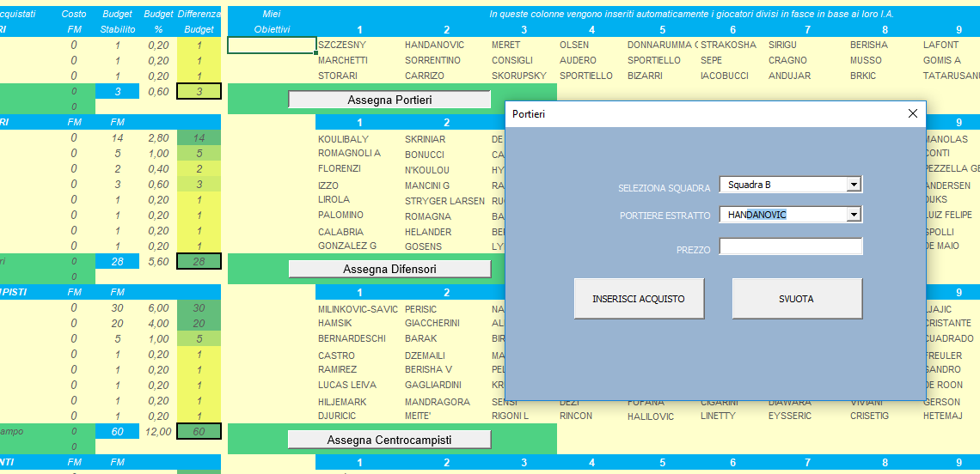The height and width of the screenshot is (474, 980).
Task: Select the STRAKOSHA cell
Action: pos(729,45)
